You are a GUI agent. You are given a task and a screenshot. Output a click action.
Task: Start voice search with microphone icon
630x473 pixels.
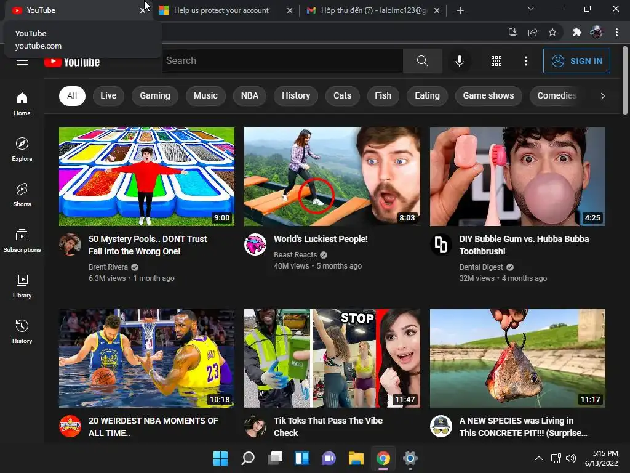coord(459,61)
